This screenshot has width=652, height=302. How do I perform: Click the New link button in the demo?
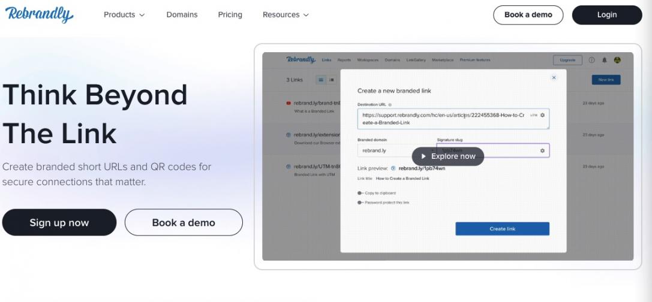click(x=606, y=80)
